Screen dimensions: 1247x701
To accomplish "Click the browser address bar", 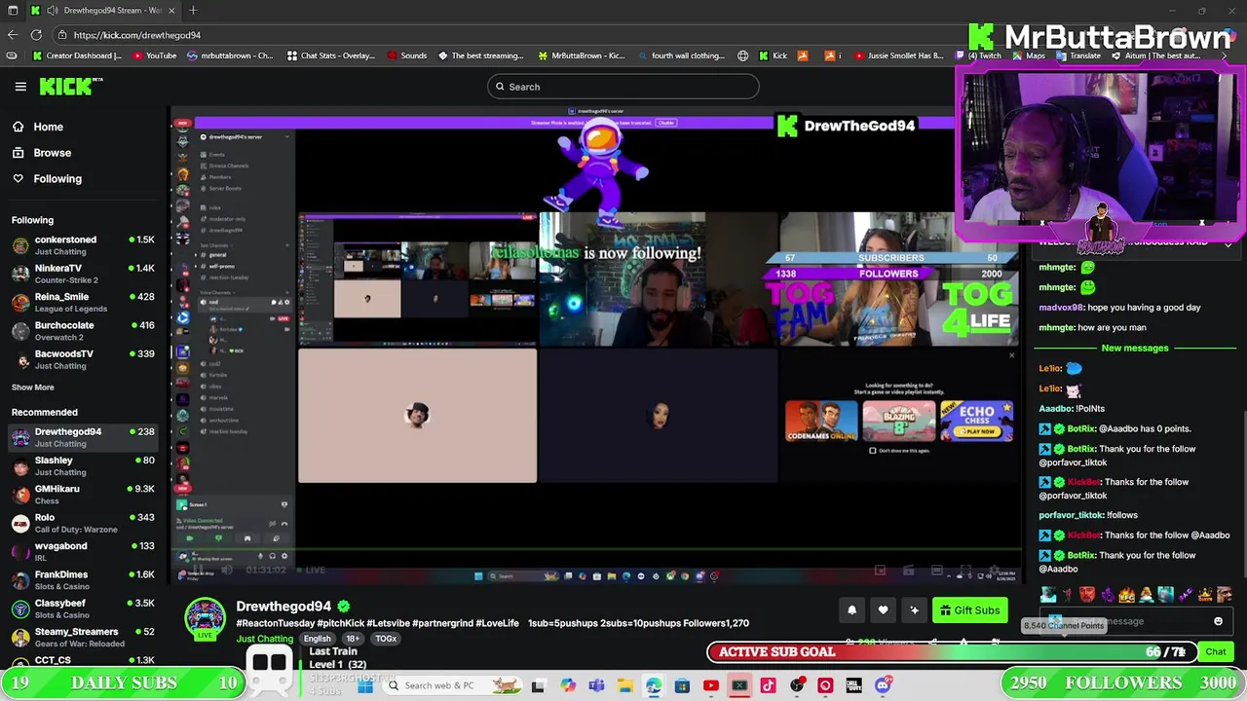I will pos(507,35).
